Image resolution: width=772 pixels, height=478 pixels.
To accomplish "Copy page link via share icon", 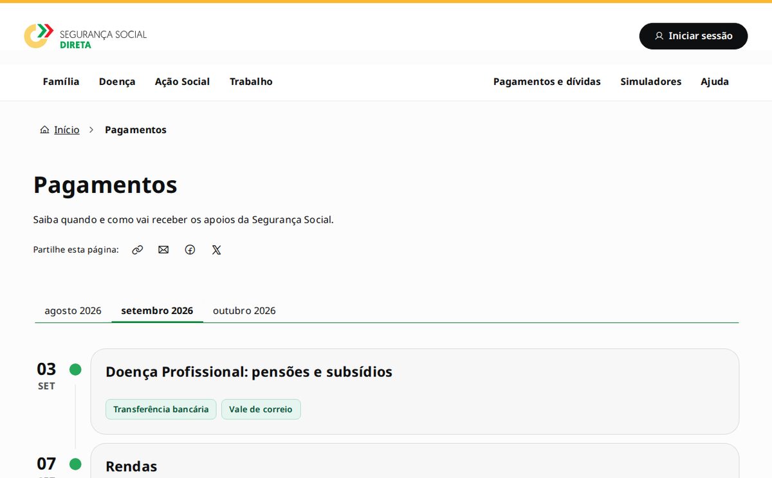I will pyautogui.click(x=137, y=250).
